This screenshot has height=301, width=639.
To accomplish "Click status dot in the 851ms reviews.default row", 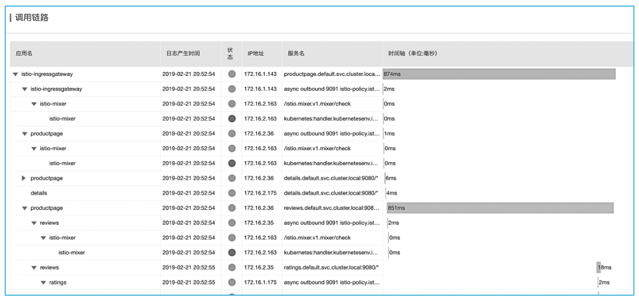I will [x=231, y=208].
